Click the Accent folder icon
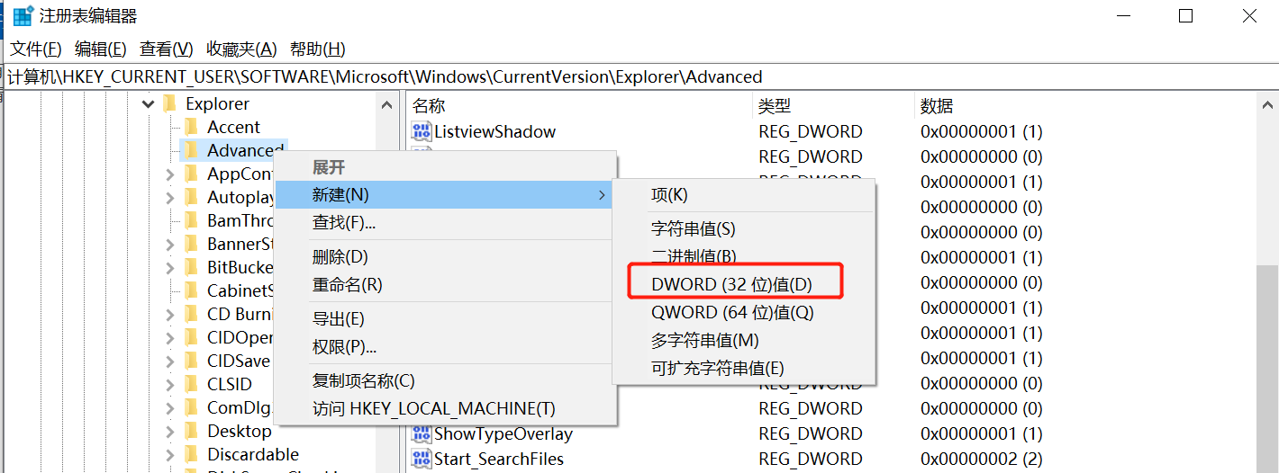The height and width of the screenshot is (473, 1279). click(x=191, y=127)
